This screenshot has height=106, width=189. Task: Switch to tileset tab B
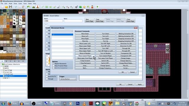point(6,61)
